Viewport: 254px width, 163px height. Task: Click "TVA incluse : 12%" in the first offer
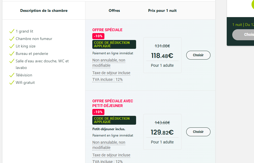(x=107, y=79)
